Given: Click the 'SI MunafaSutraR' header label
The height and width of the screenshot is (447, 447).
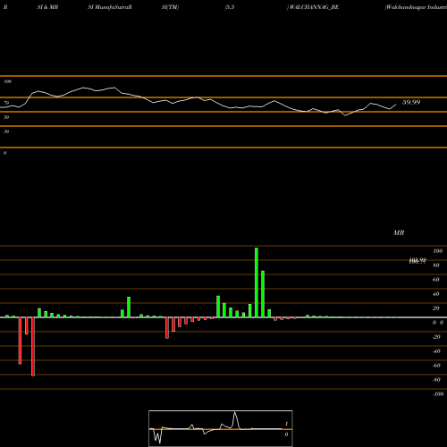Looking at the screenshot, I should pos(110,7).
